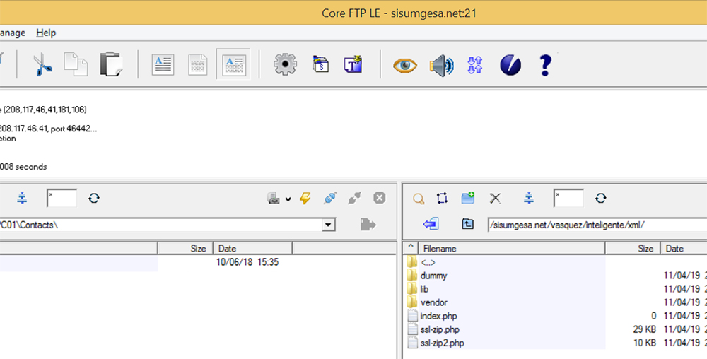Click the blue transfer arrows icon

click(475, 65)
